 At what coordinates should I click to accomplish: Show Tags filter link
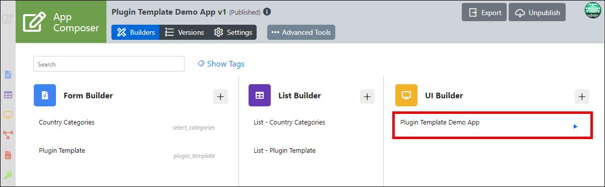[221, 64]
